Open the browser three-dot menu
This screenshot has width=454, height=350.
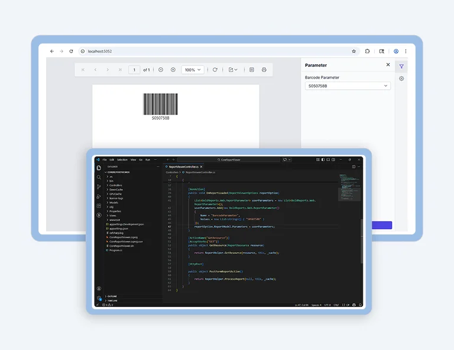pos(406,51)
